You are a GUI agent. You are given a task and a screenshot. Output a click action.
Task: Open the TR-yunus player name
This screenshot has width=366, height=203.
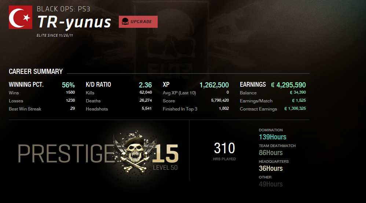click(74, 22)
